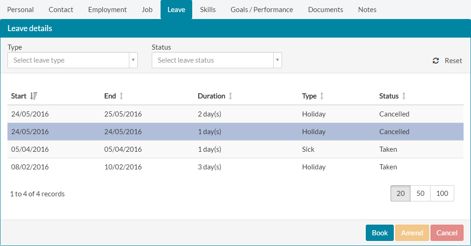Sort table by Duration arrows icon
The image size is (471, 246).
tap(230, 96)
